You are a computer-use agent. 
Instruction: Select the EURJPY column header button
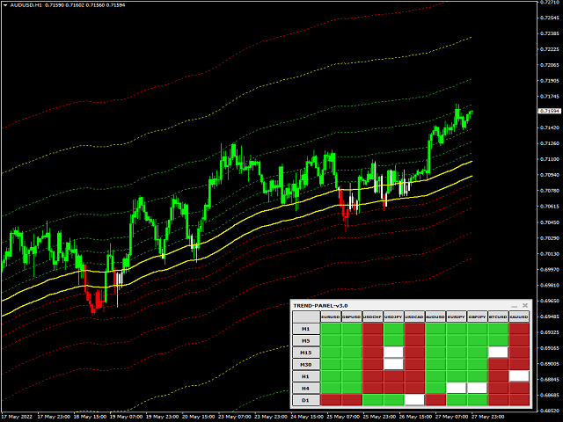[x=457, y=316]
